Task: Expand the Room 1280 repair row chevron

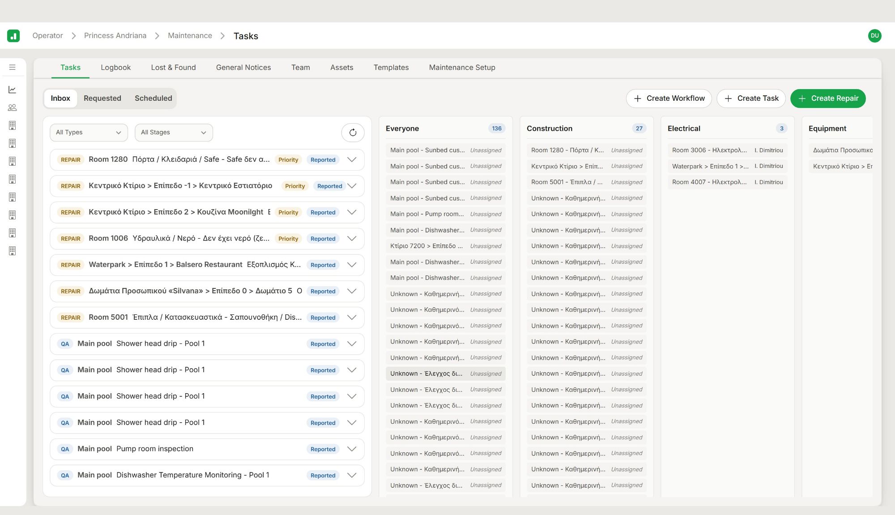Action: pyautogui.click(x=352, y=160)
